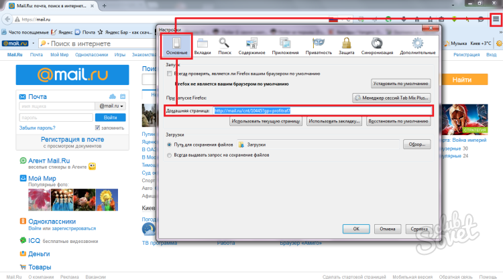Screen dimensions: 503x279
Task: Open the Вкладки settings panel
Action: [x=202, y=48]
